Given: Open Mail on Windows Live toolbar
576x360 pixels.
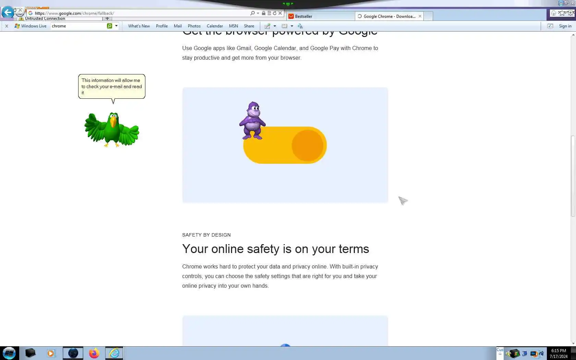Looking at the screenshot, I should tap(178, 26).
